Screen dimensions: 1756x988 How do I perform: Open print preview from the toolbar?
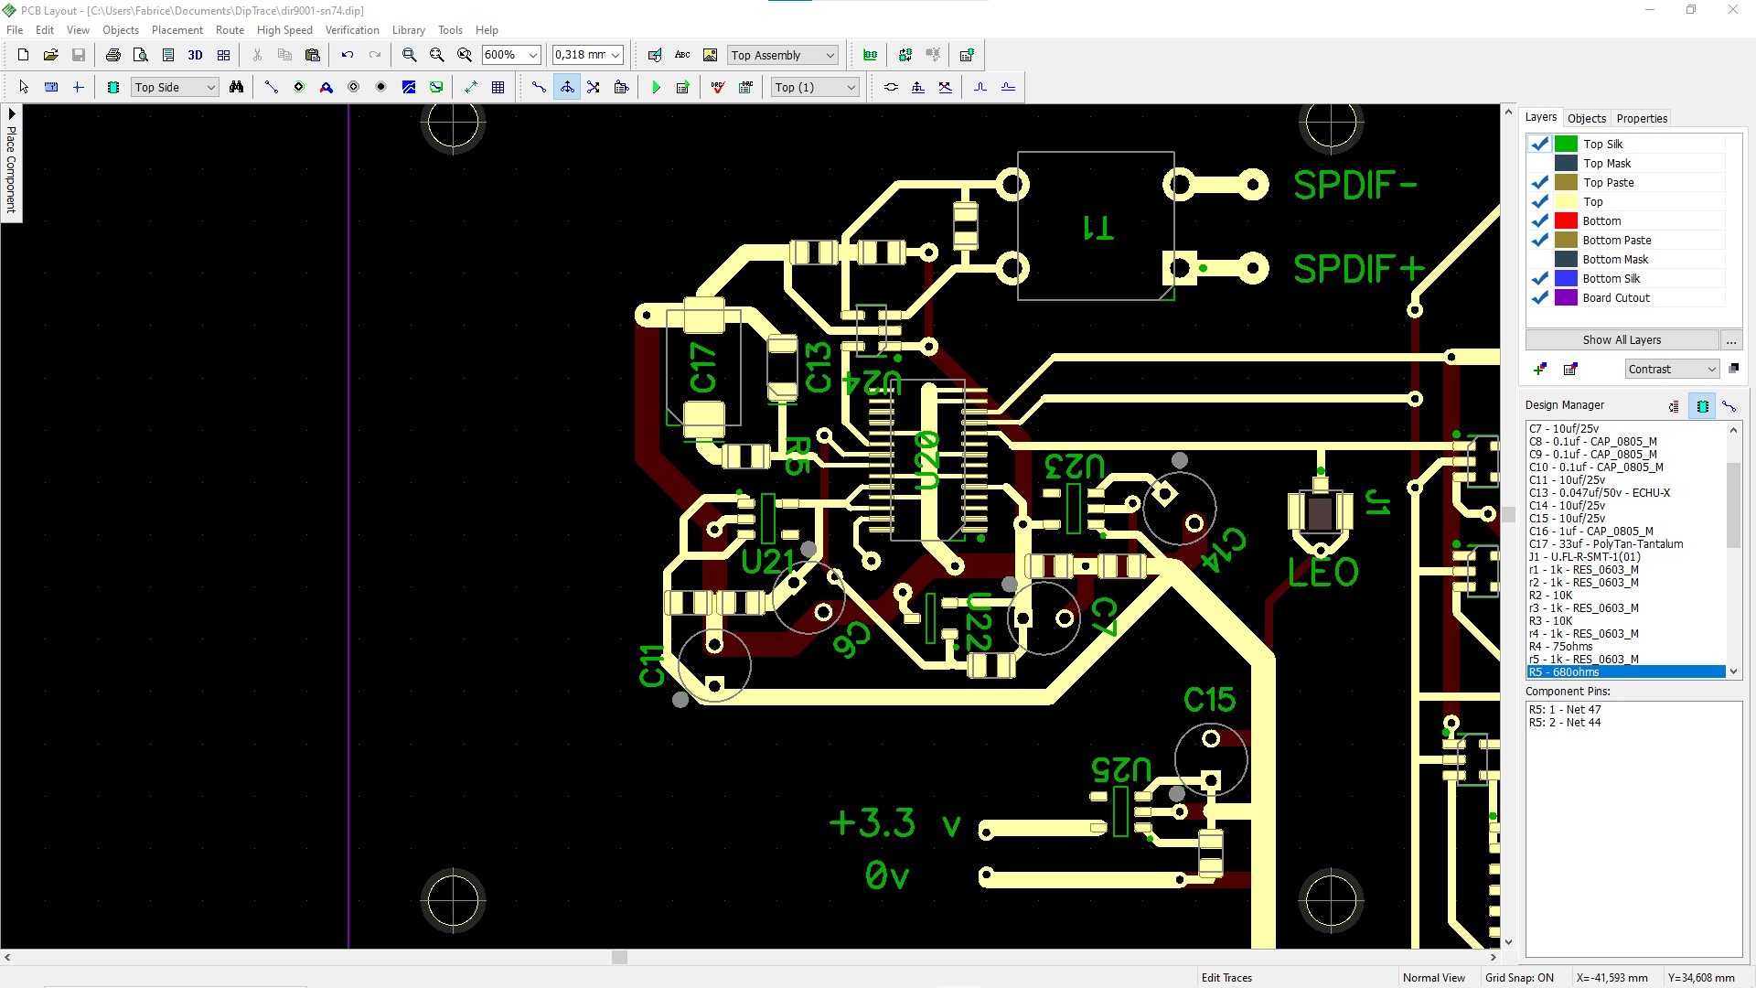(140, 55)
